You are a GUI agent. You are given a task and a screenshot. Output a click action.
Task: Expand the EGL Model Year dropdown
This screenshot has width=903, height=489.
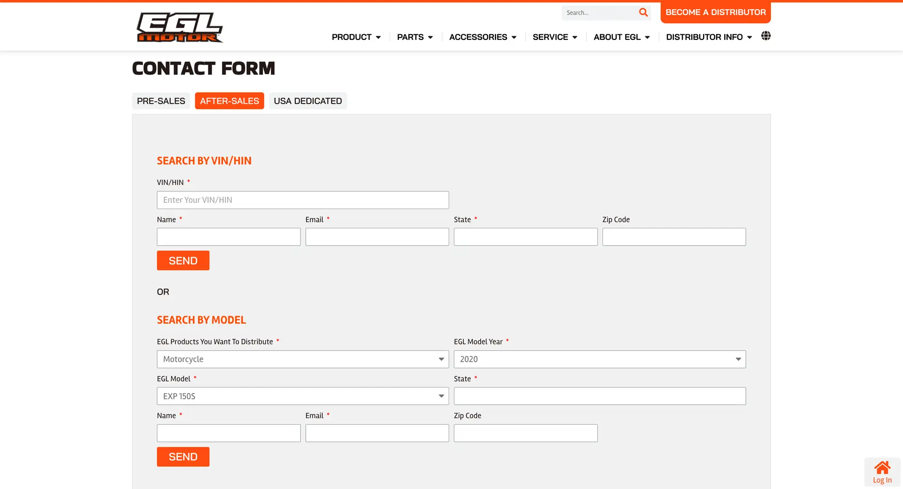tap(599, 359)
